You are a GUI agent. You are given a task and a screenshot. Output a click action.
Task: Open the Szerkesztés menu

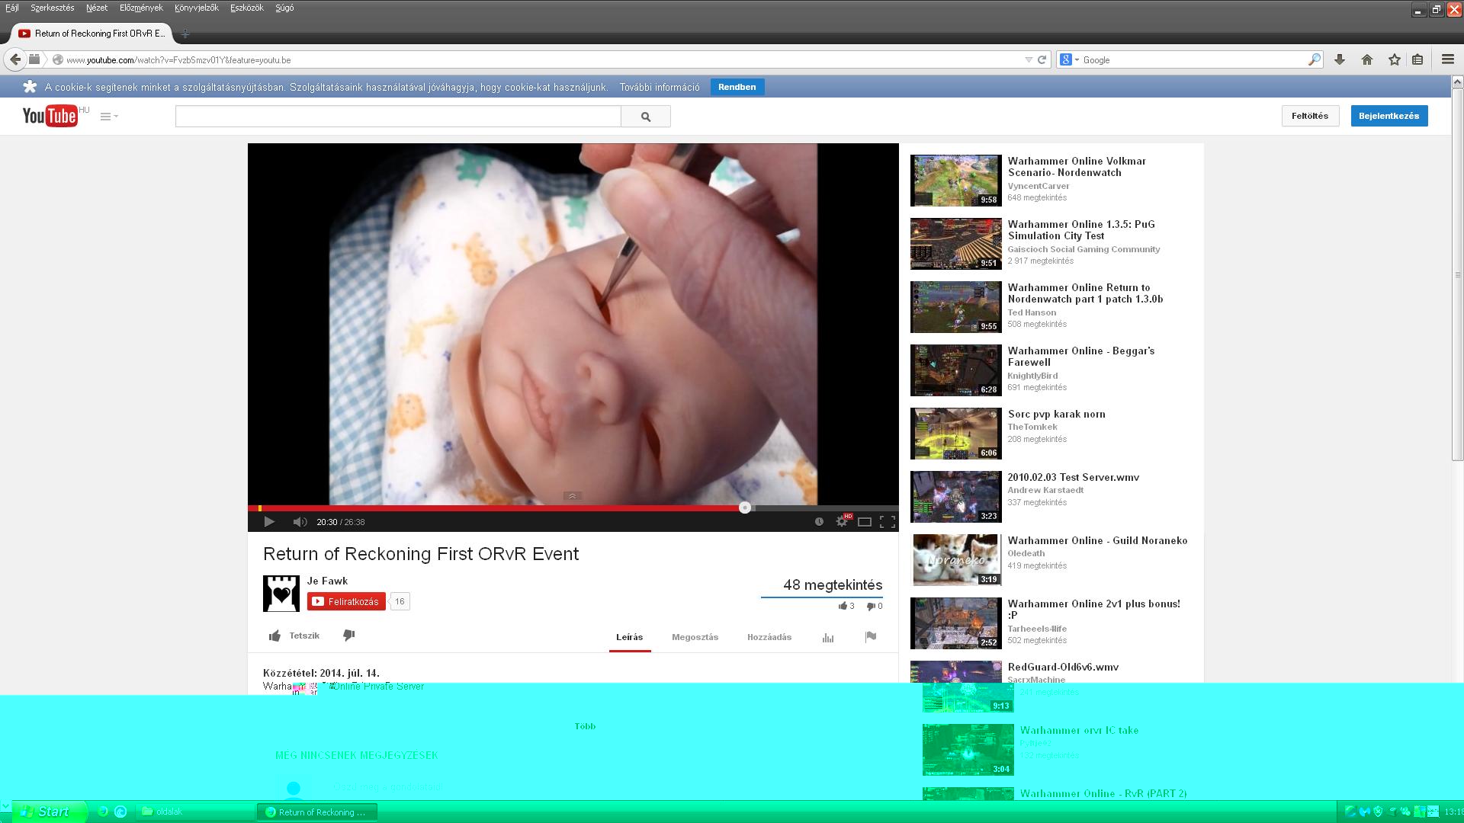(x=52, y=8)
